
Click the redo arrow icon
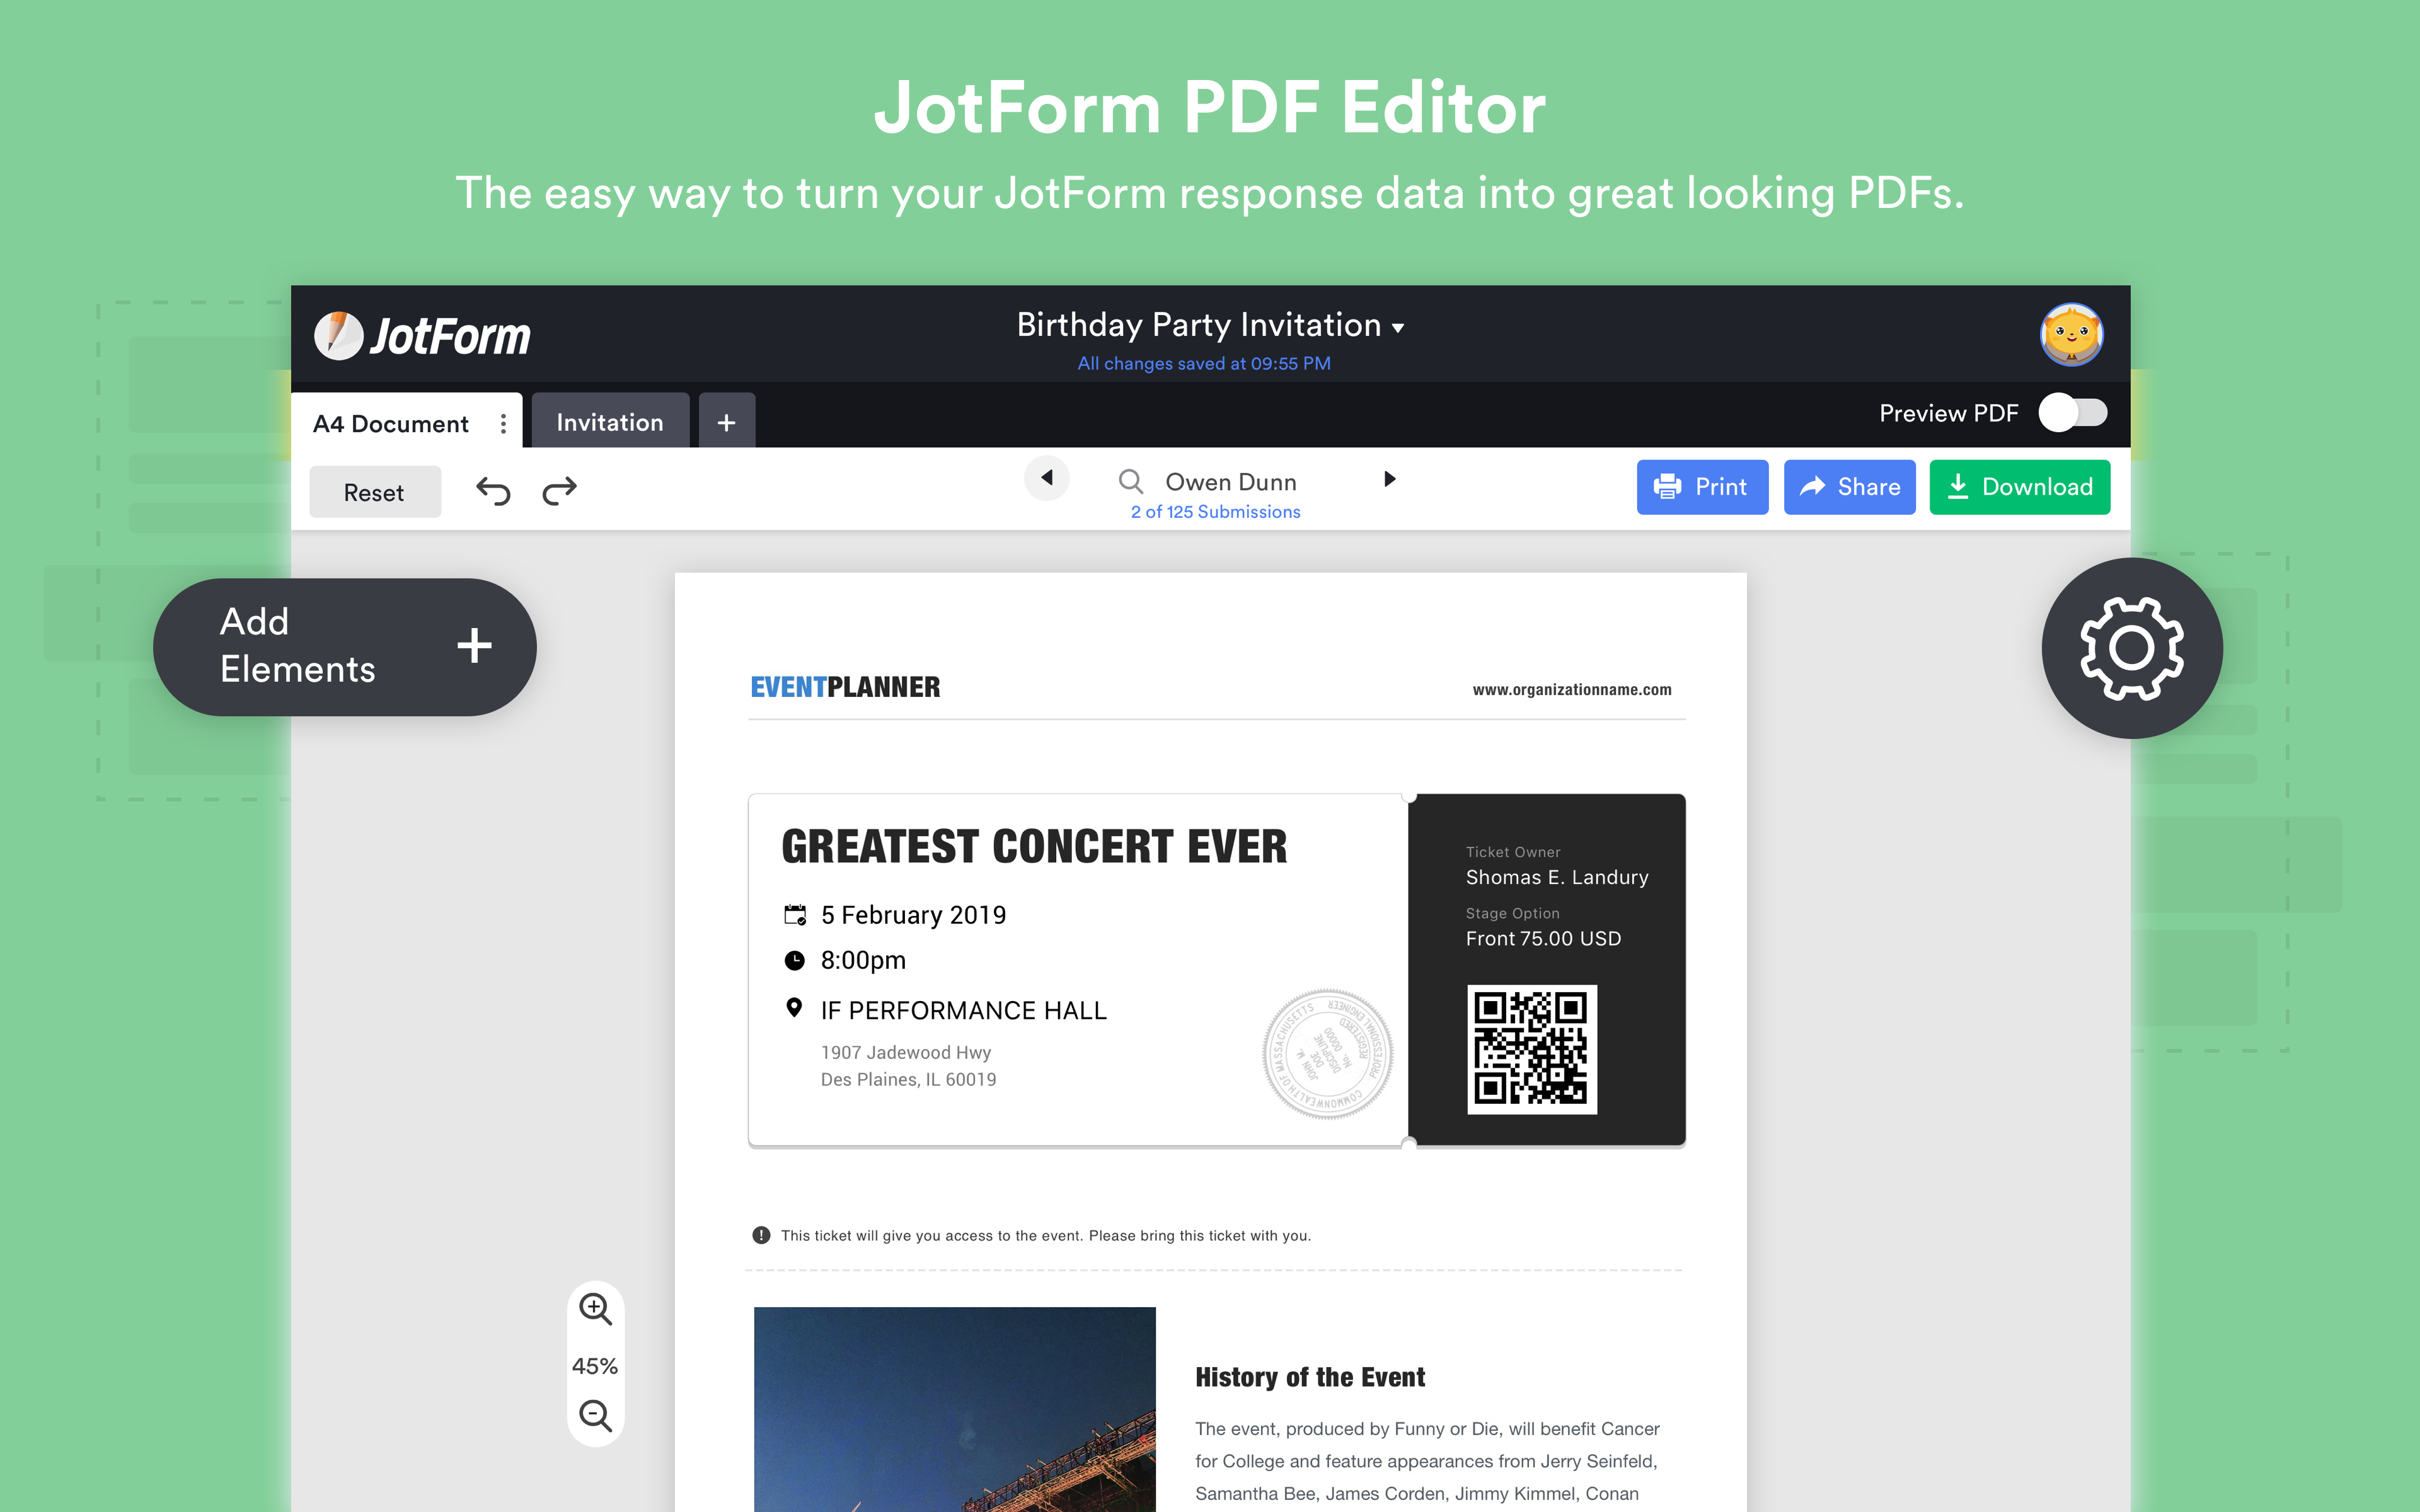click(559, 491)
